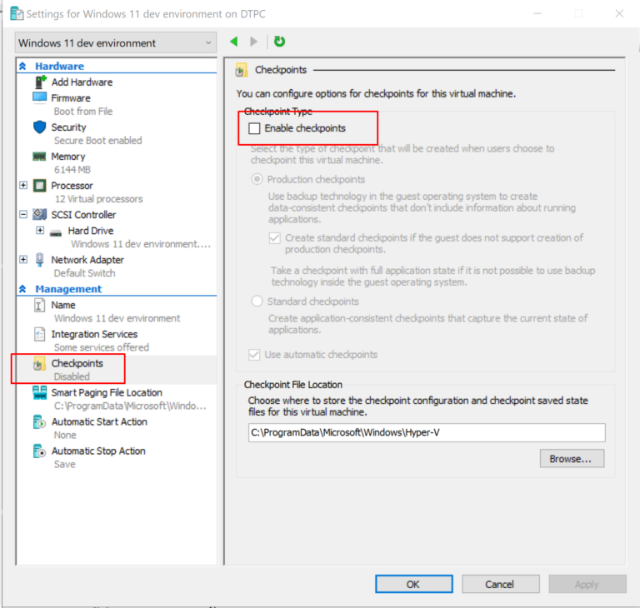Image resolution: width=640 pixels, height=608 pixels.
Task: Open the Integration Services entry
Action: point(94,334)
